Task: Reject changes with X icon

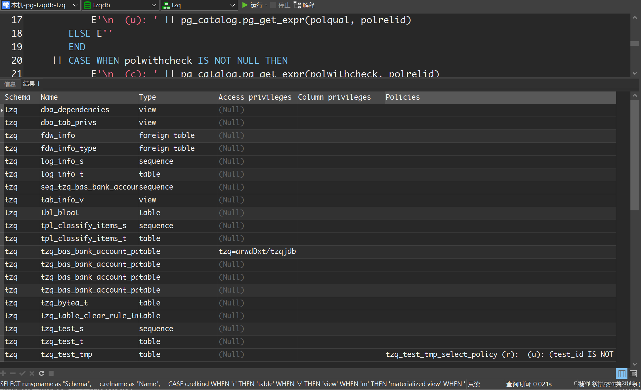Action: (x=31, y=373)
